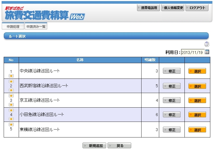214x152 pixels.
Task: Click the ルート選択 section title
Action: [17, 36]
